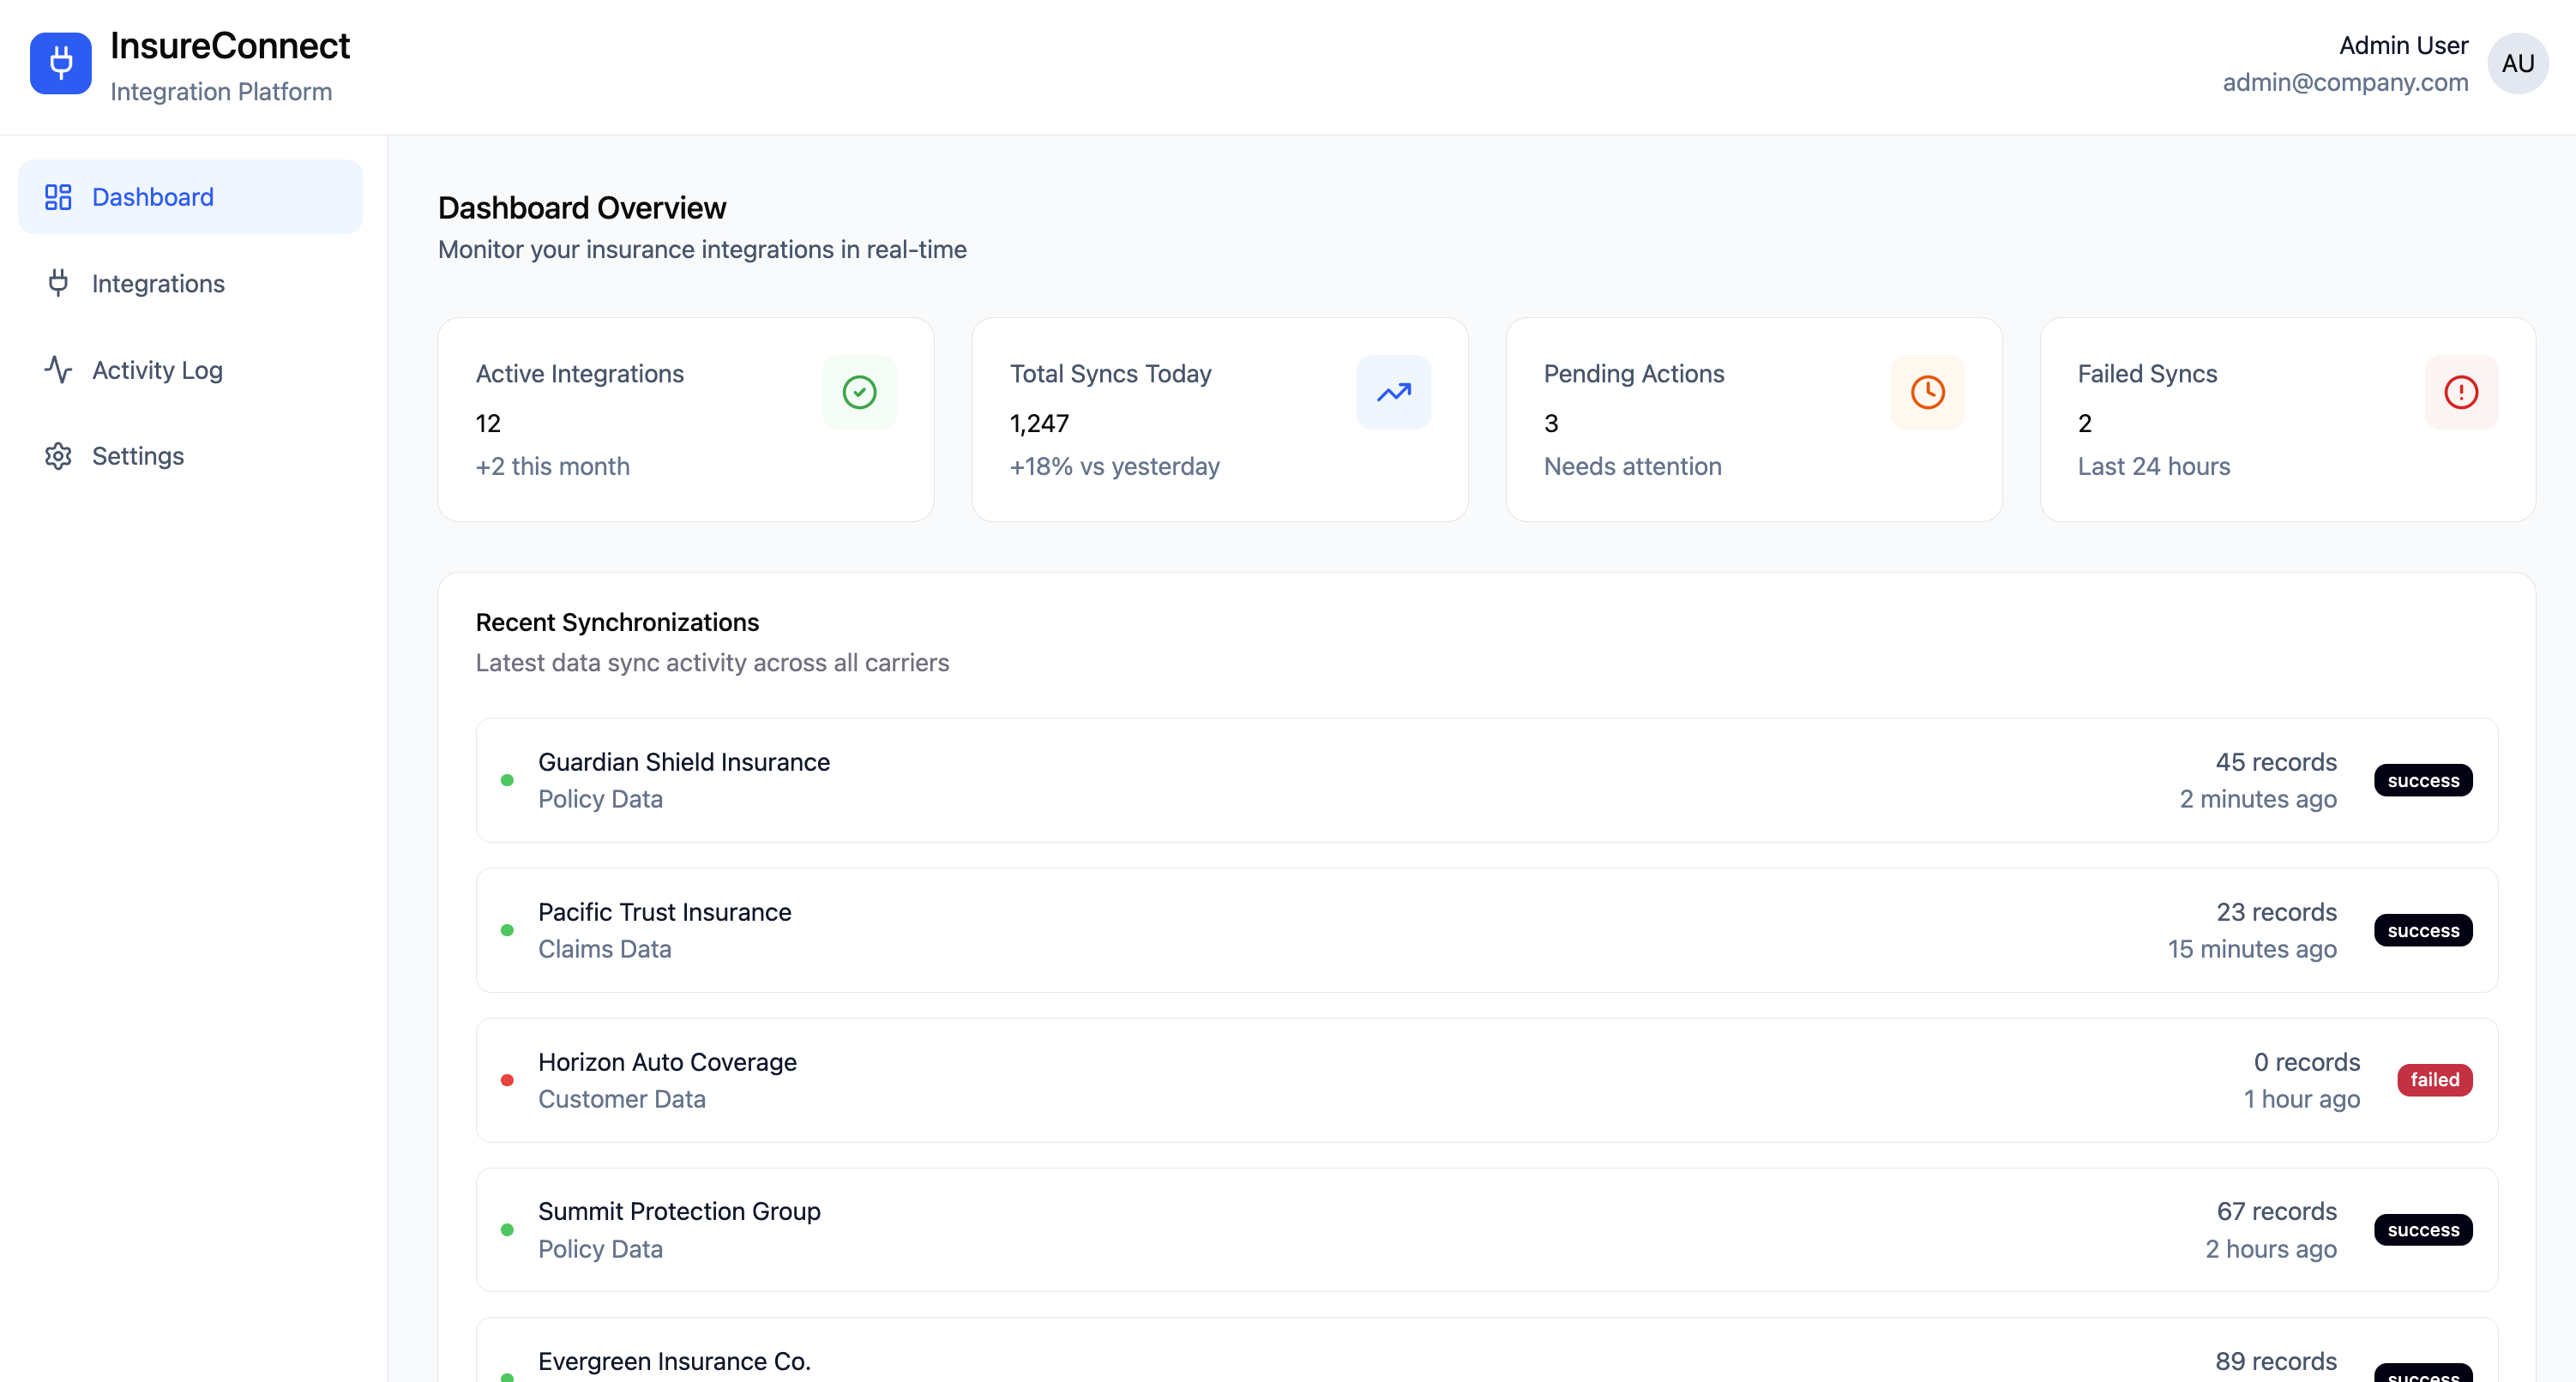
Task: Go to Integrations page
Action: click(x=158, y=284)
